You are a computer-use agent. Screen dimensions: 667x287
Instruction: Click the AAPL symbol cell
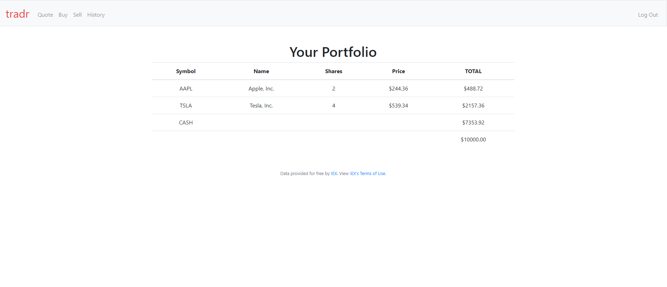tap(186, 89)
